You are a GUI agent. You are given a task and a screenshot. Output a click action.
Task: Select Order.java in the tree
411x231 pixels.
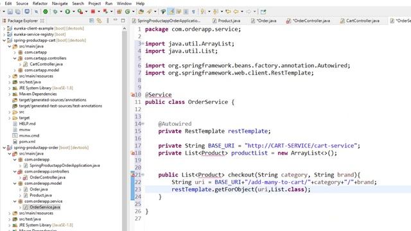coord(39,189)
